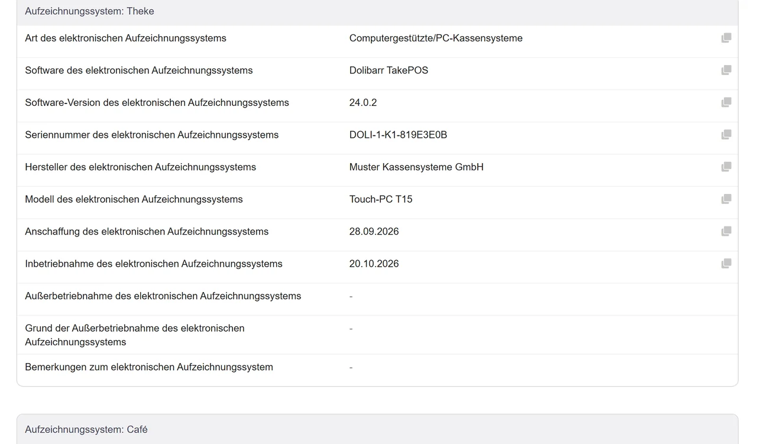Click label 'Software des elektronischen Aufzeichnungssystems'
Screen dimensions: 757x444
[139, 70]
